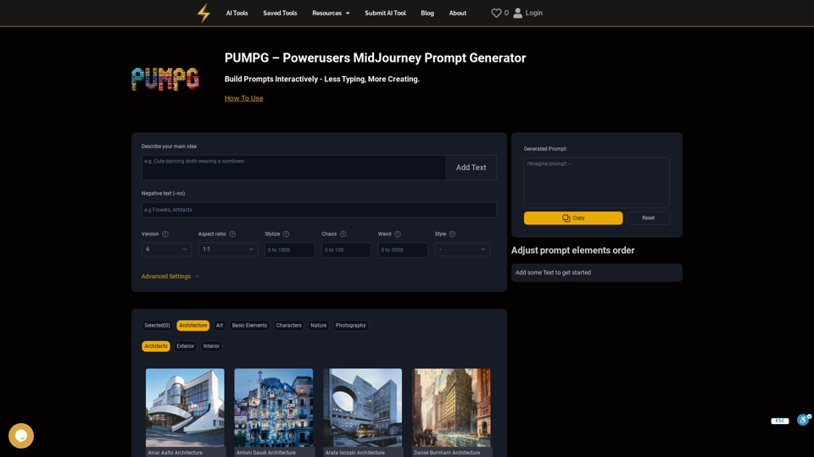The width and height of the screenshot is (814, 457).
Task: Click the Stylize value field
Action: tap(290, 250)
